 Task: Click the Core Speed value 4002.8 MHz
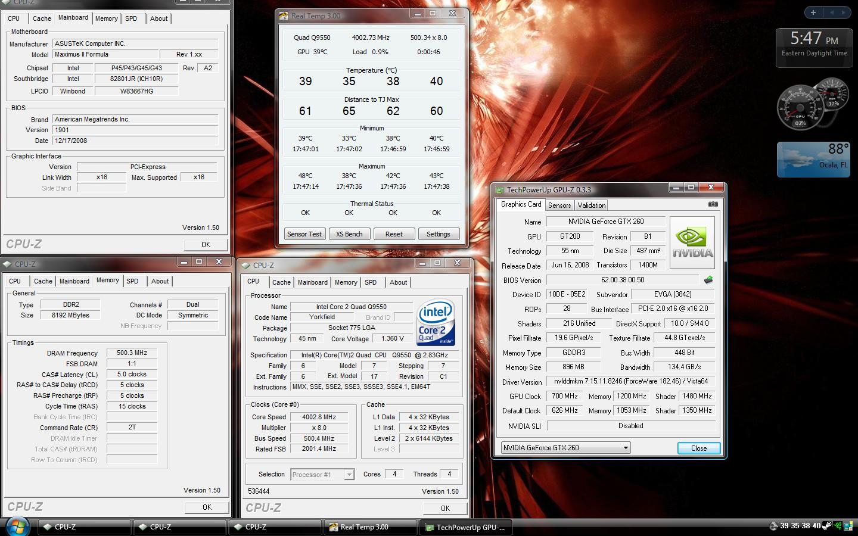(319, 417)
